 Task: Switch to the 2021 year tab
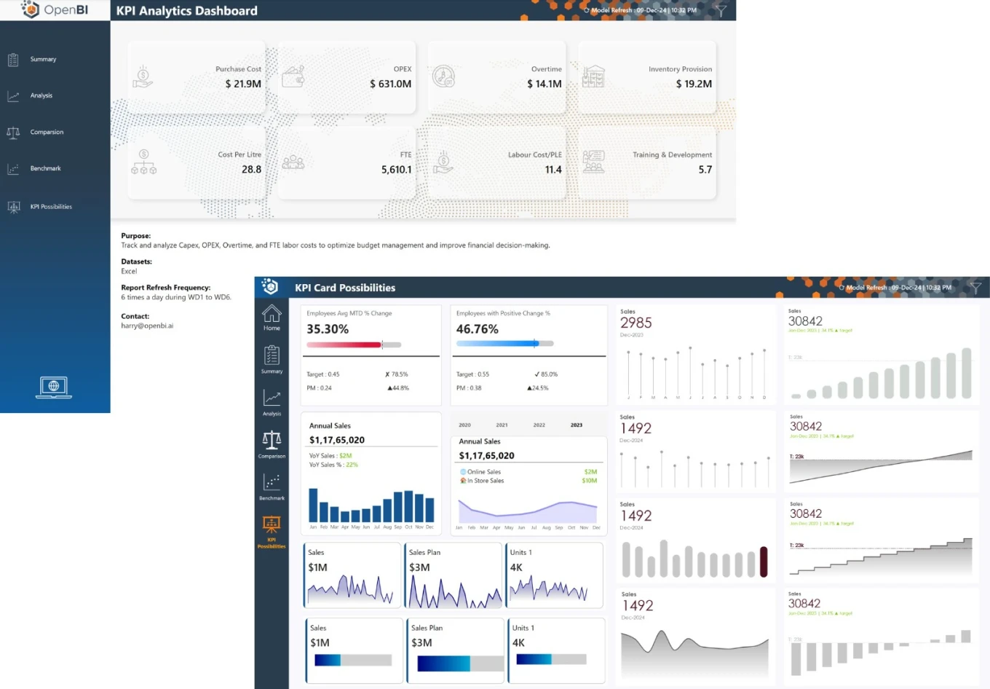[502, 425]
